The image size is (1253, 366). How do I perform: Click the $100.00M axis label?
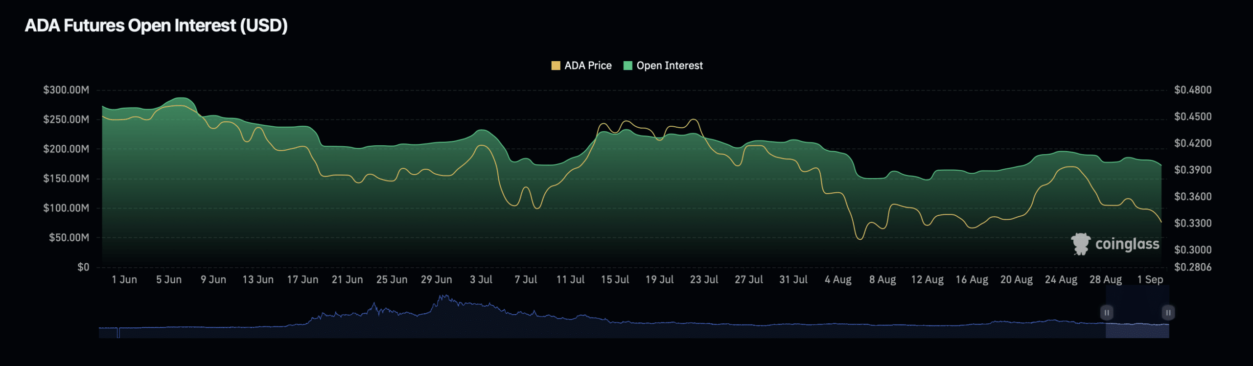(x=66, y=208)
